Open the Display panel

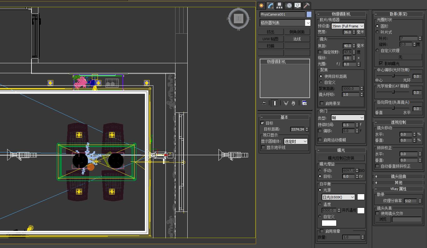(298, 5)
